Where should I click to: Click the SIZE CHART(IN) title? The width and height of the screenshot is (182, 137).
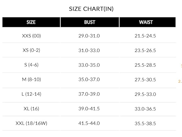point(91,9)
